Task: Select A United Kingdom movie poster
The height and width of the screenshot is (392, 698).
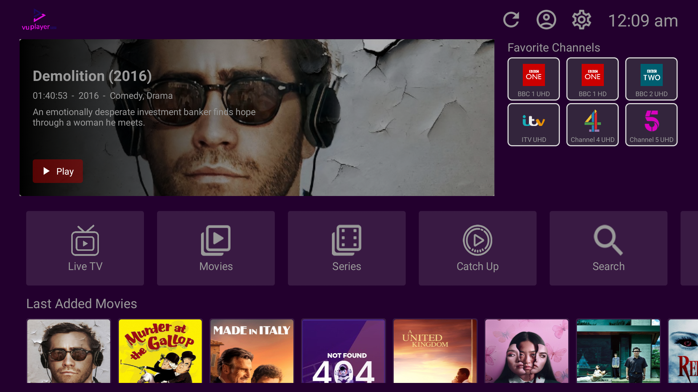Action: point(435,351)
